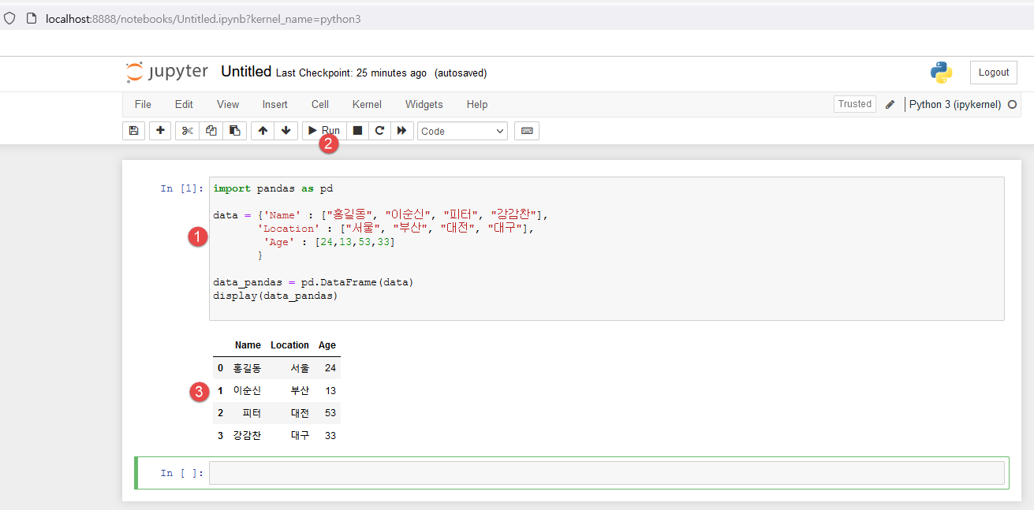Click the 이순신 cell in the output table
This screenshot has width=1034, height=510.
pyautogui.click(x=247, y=390)
